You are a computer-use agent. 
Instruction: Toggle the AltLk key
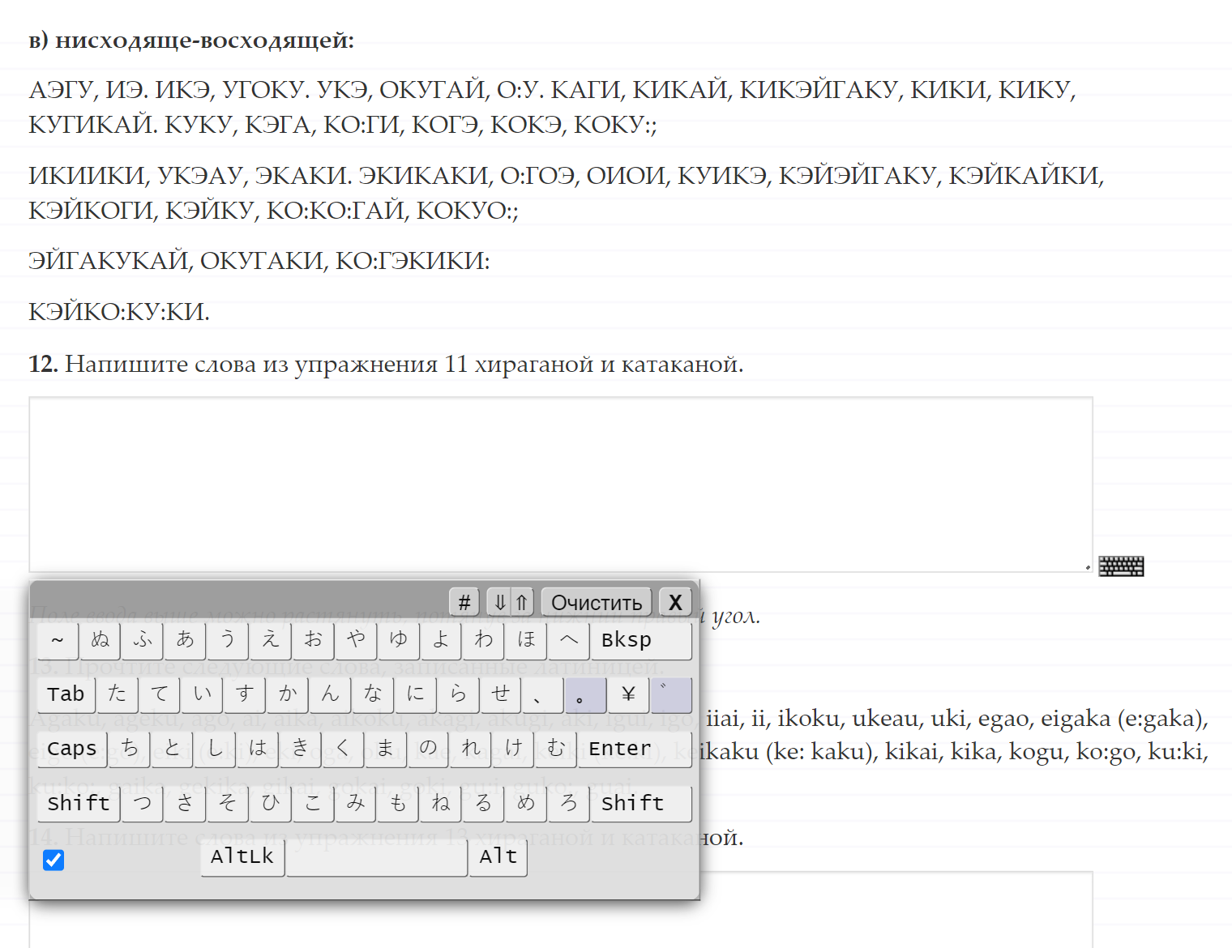point(242,857)
